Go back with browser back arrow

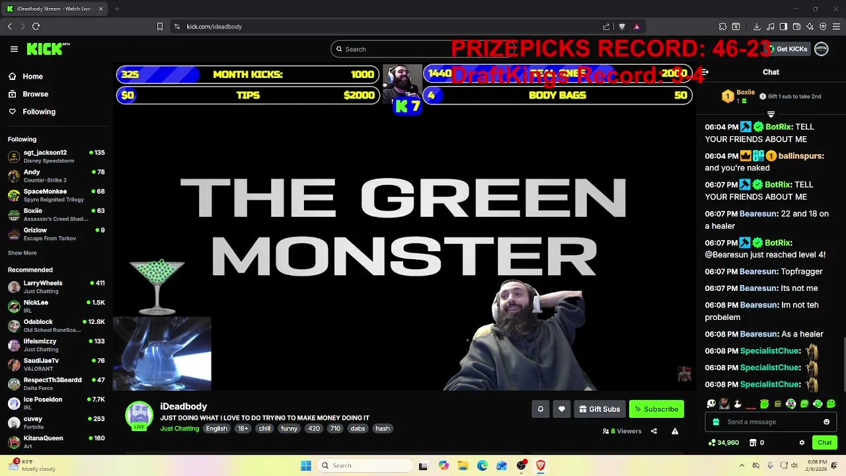point(9,26)
